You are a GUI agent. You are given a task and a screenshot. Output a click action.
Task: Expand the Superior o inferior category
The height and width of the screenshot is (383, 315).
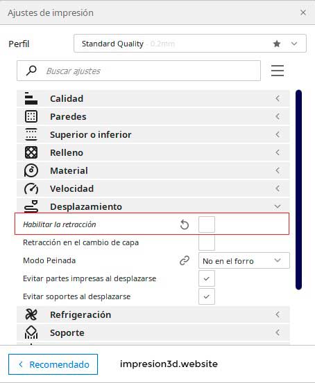[x=153, y=134]
